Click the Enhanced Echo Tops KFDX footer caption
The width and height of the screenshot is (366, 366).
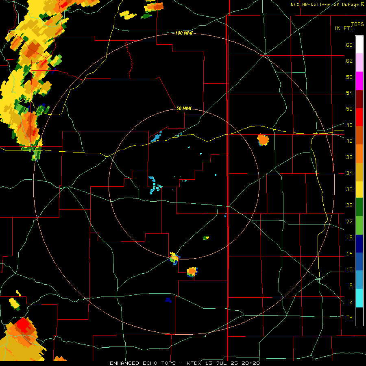point(185,363)
